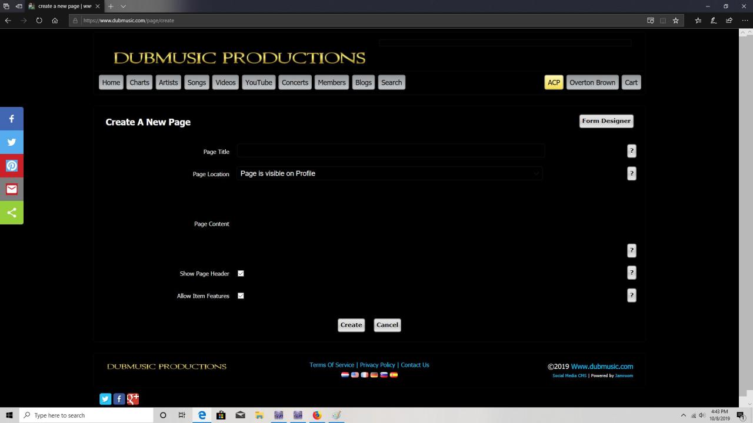The image size is (753, 423).
Task: Click the Twitter share button in sidebar
Action: pyautogui.click(x=12, y=142)
